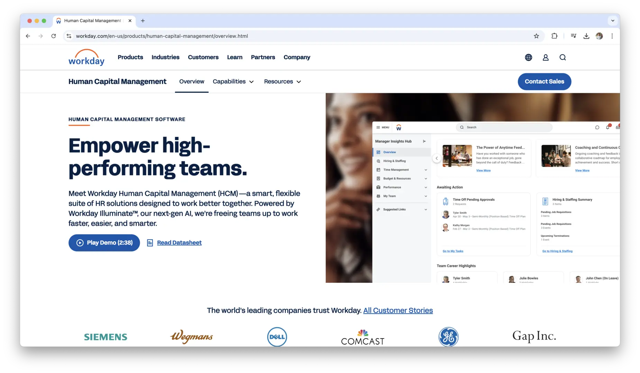This screenshot has width=640, height=373.
Task: Play the 2:38 demo video
Action: (104, 243)
